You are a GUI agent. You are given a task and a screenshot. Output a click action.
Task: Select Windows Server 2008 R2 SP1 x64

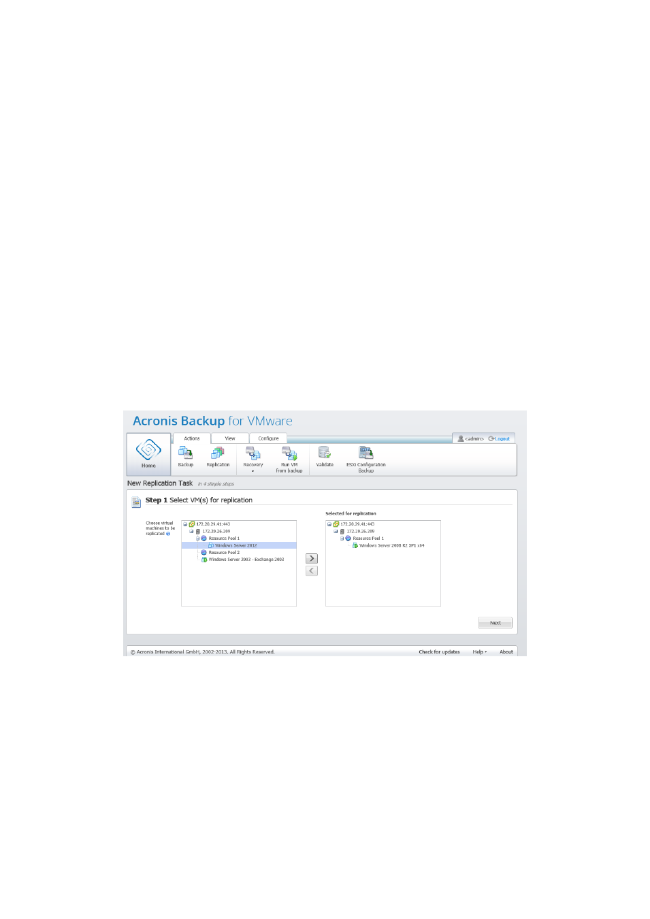pyautogui.click(x=391, y=545)
